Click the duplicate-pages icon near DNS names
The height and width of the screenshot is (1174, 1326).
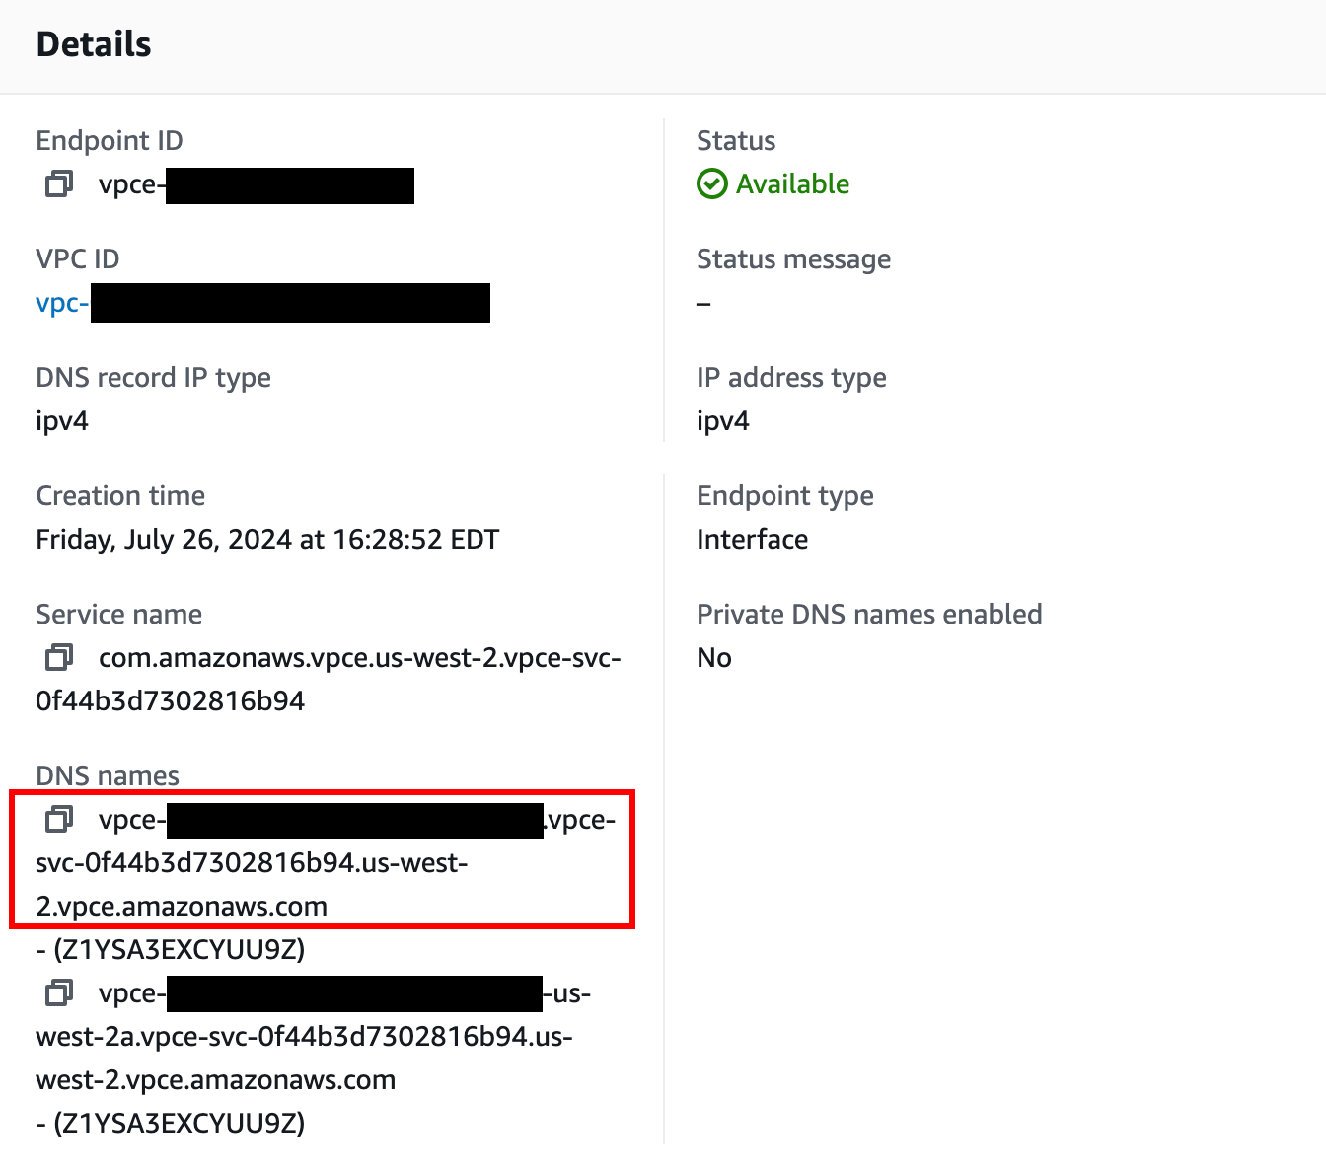coord(59,818)
